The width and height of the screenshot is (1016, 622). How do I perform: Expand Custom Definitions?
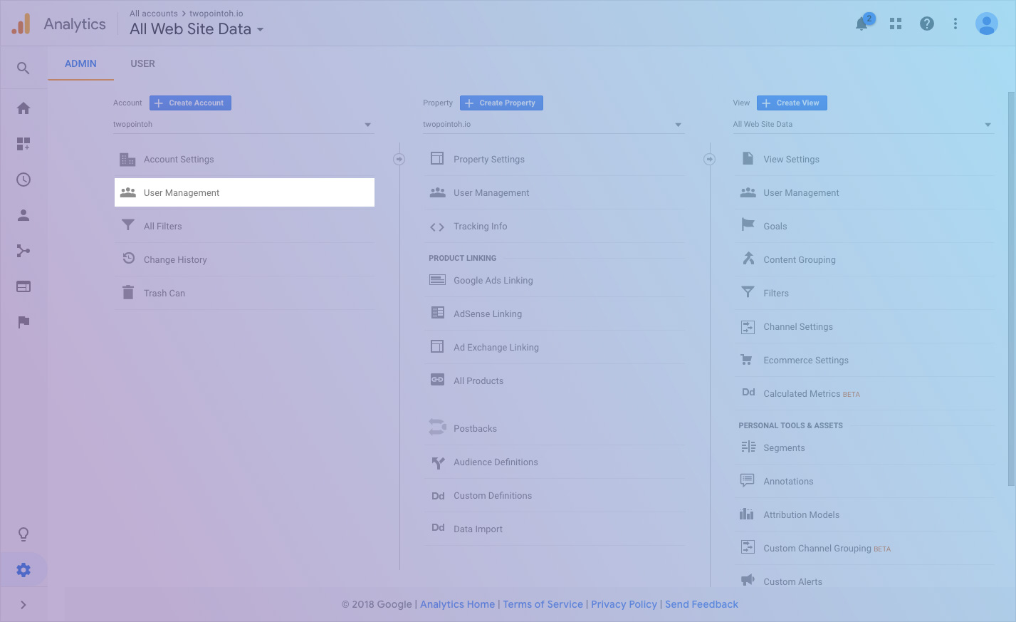(x=554, y=495)
